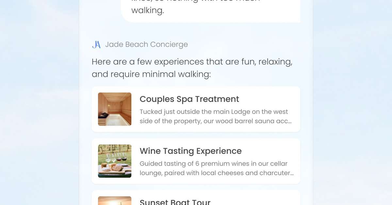Viewport: 392px width, 205px height.
Task: Open the Sunset Boat Tour card
Action: tap(196, 198)
